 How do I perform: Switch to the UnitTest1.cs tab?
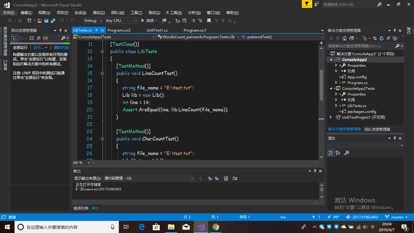coord(157,30)
